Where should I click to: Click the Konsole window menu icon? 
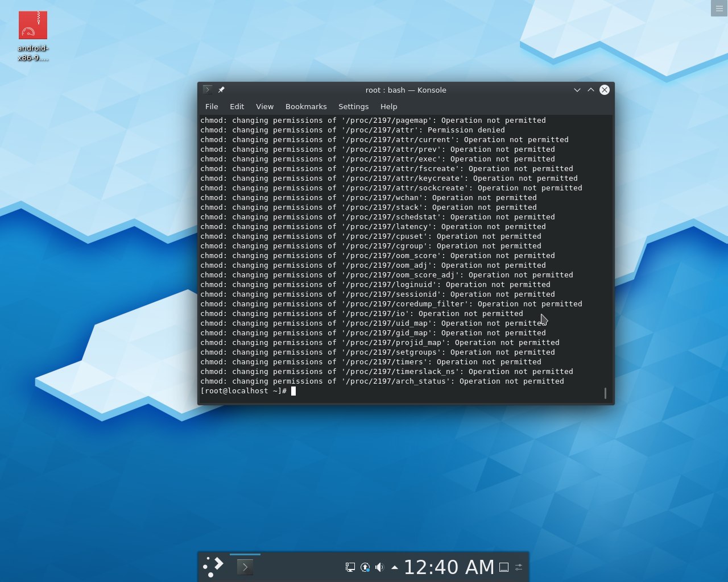[208, 90]
